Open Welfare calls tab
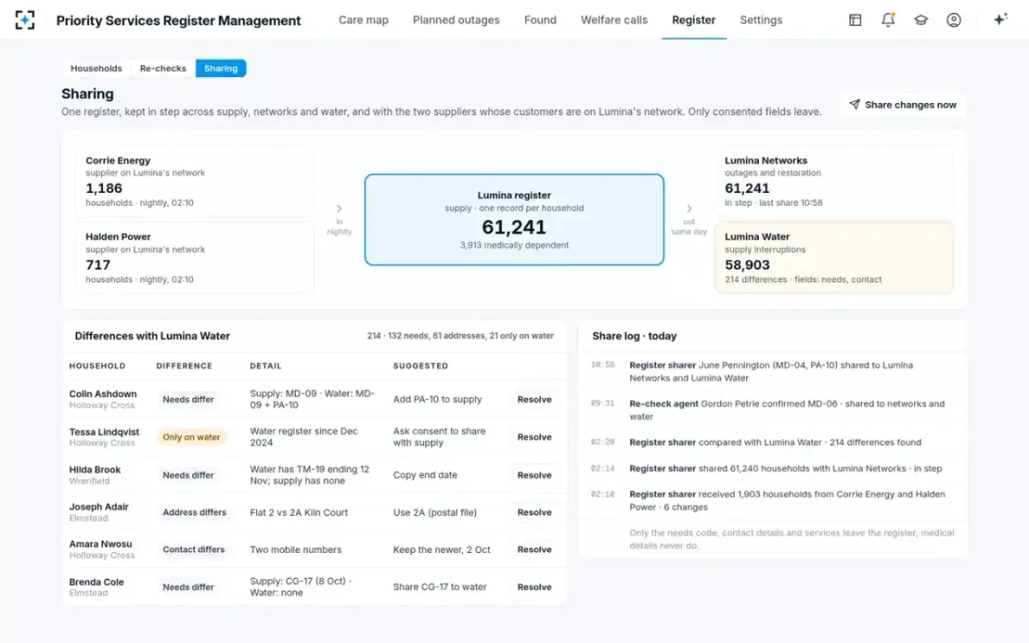 614,20
